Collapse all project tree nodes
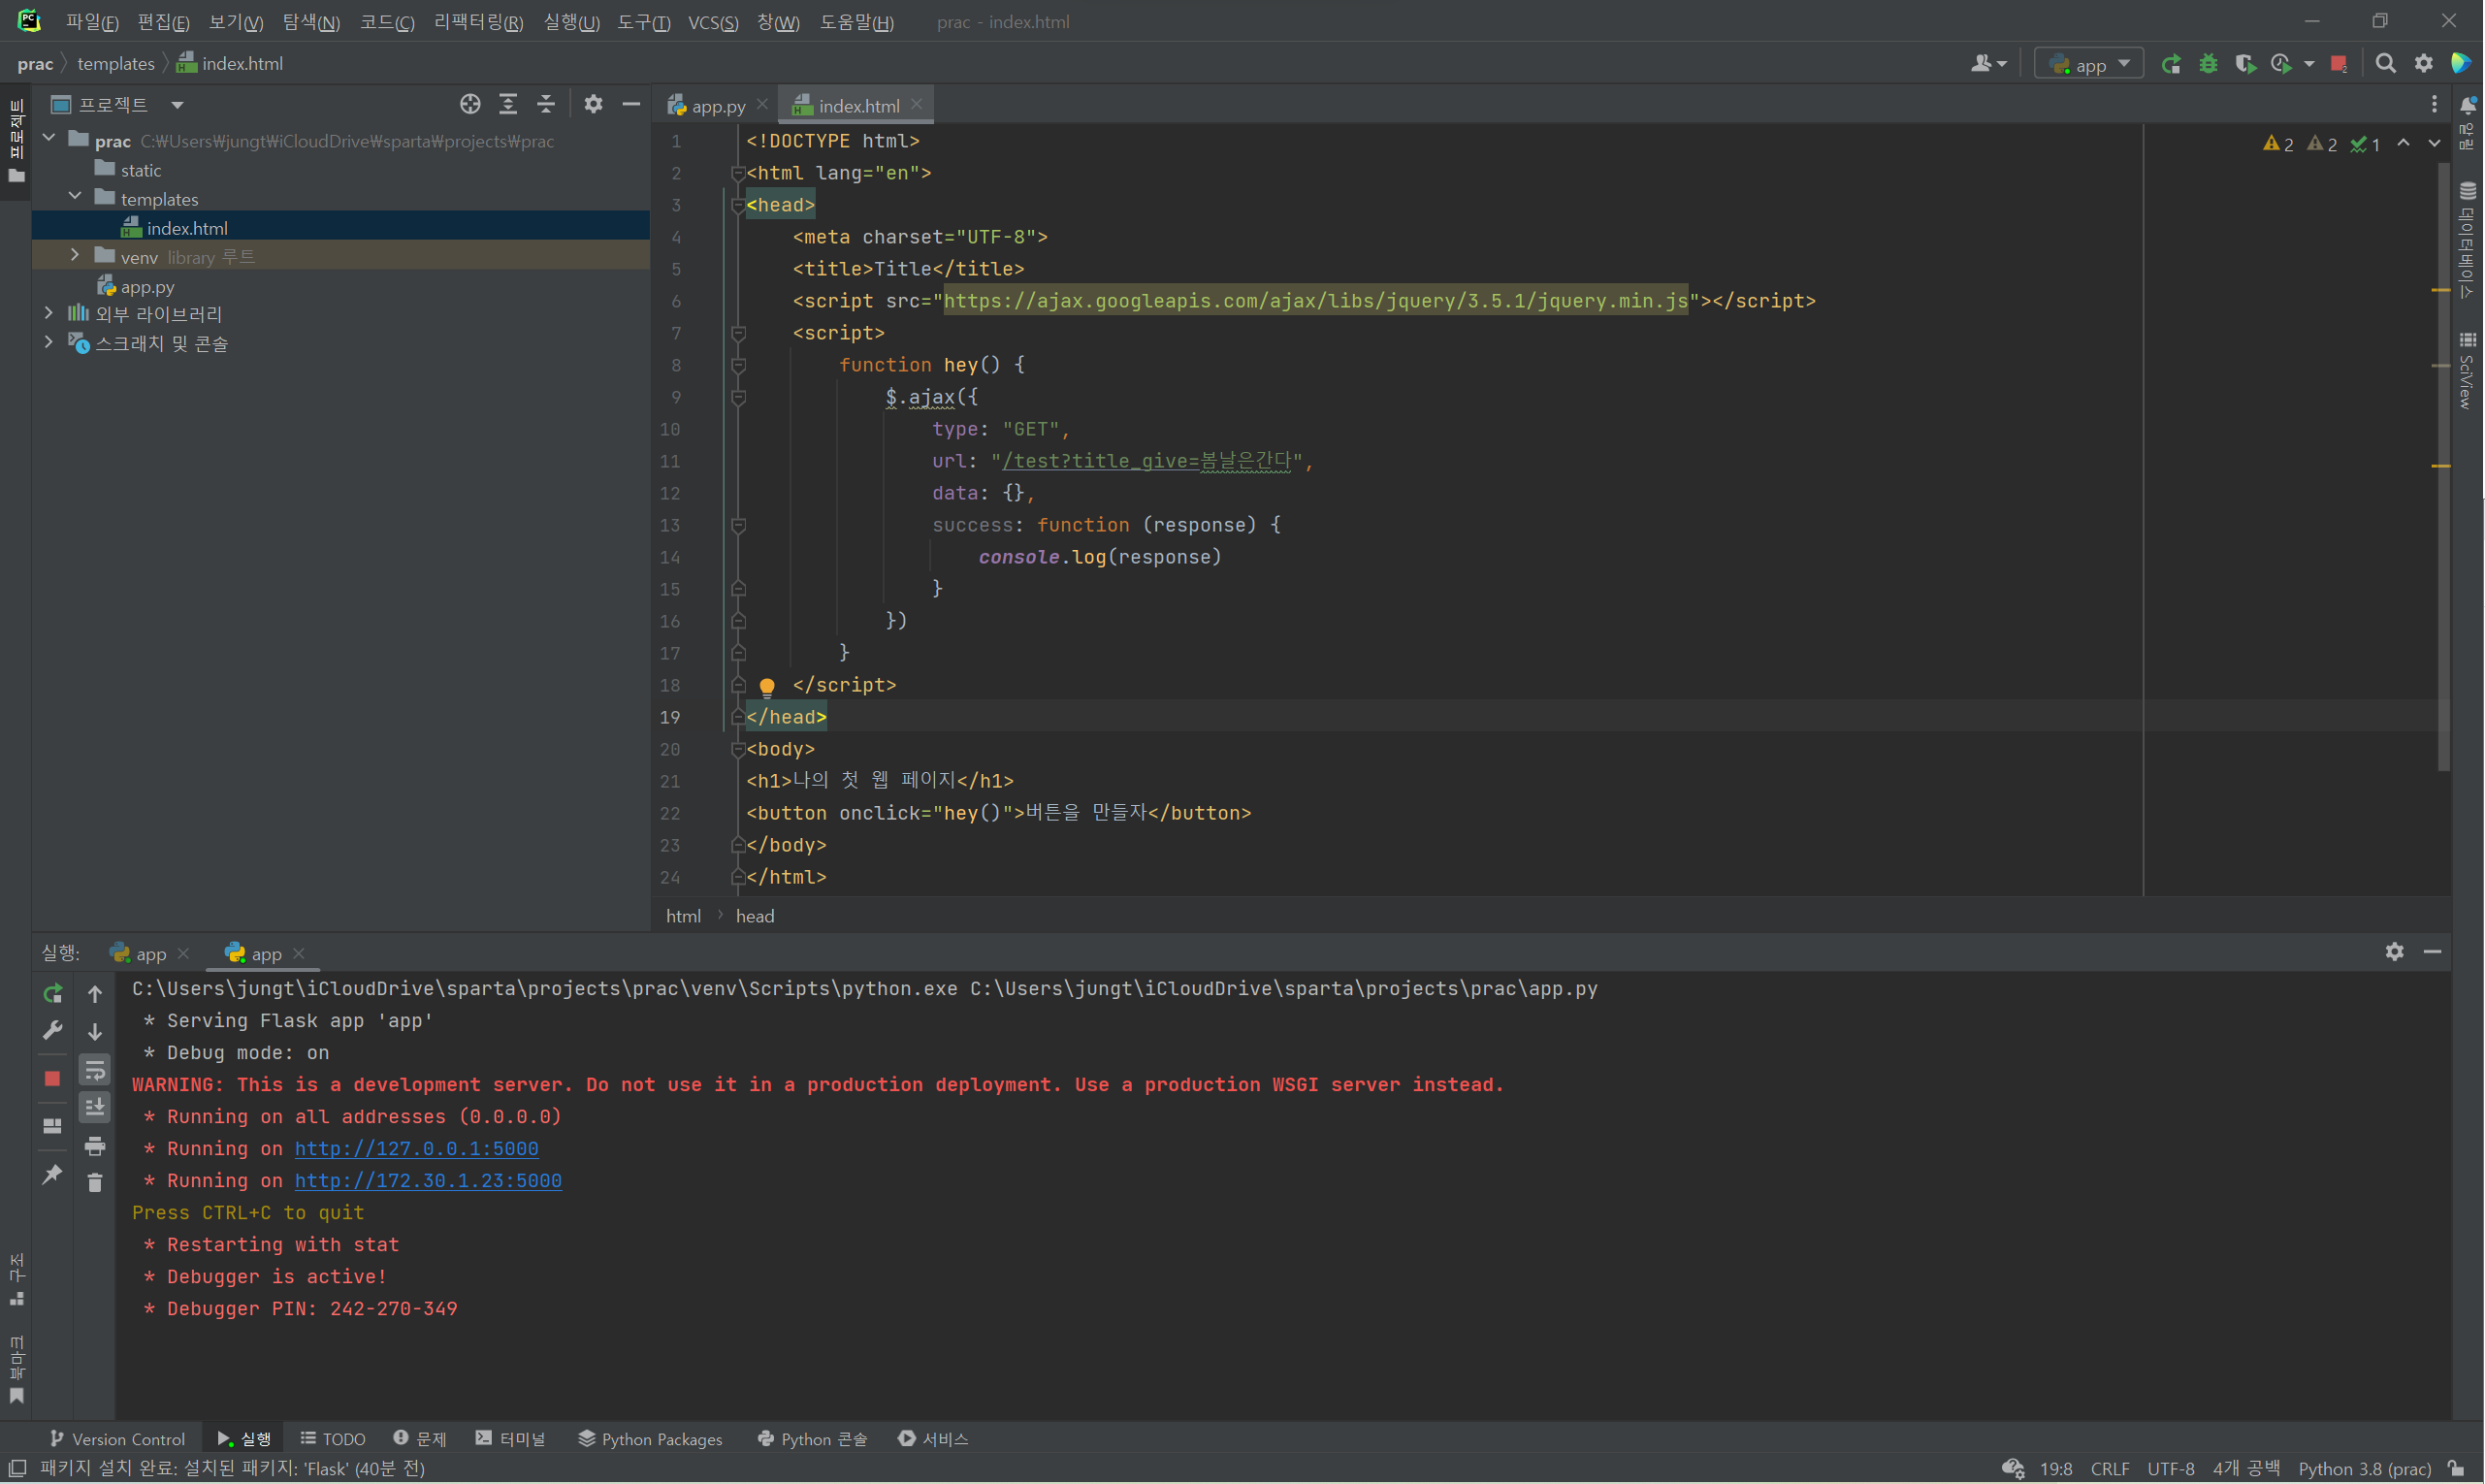 546,104
